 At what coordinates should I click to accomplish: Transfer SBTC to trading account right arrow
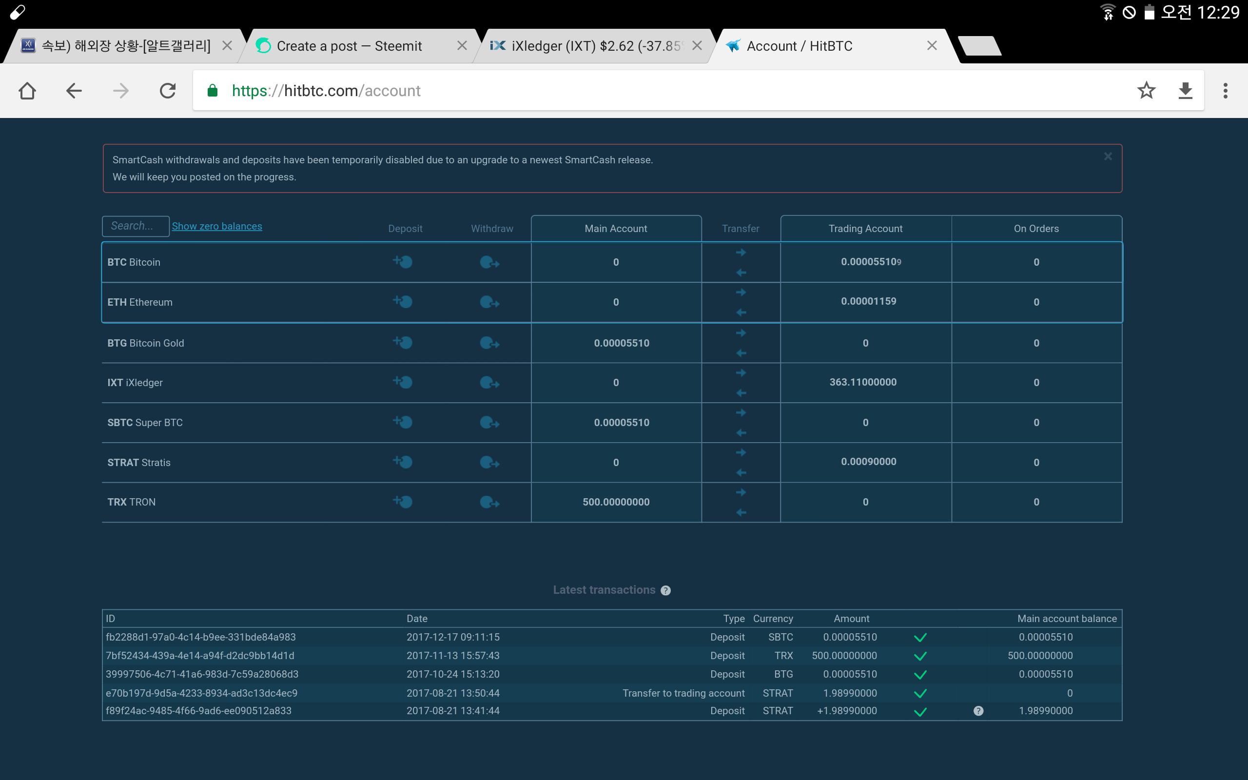pyautogui.click(x=741, y=412)
